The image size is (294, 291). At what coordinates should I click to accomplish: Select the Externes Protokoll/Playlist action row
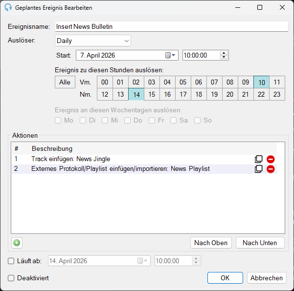click(144, 169)
